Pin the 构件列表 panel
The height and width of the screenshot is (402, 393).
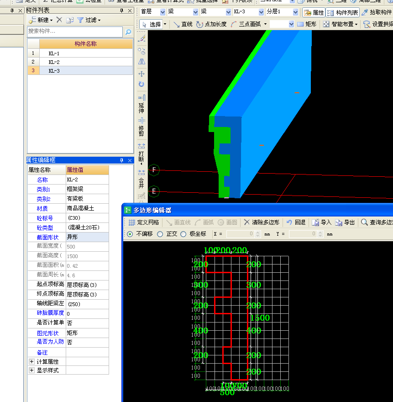pyautogui.click(x=121, y=11)
